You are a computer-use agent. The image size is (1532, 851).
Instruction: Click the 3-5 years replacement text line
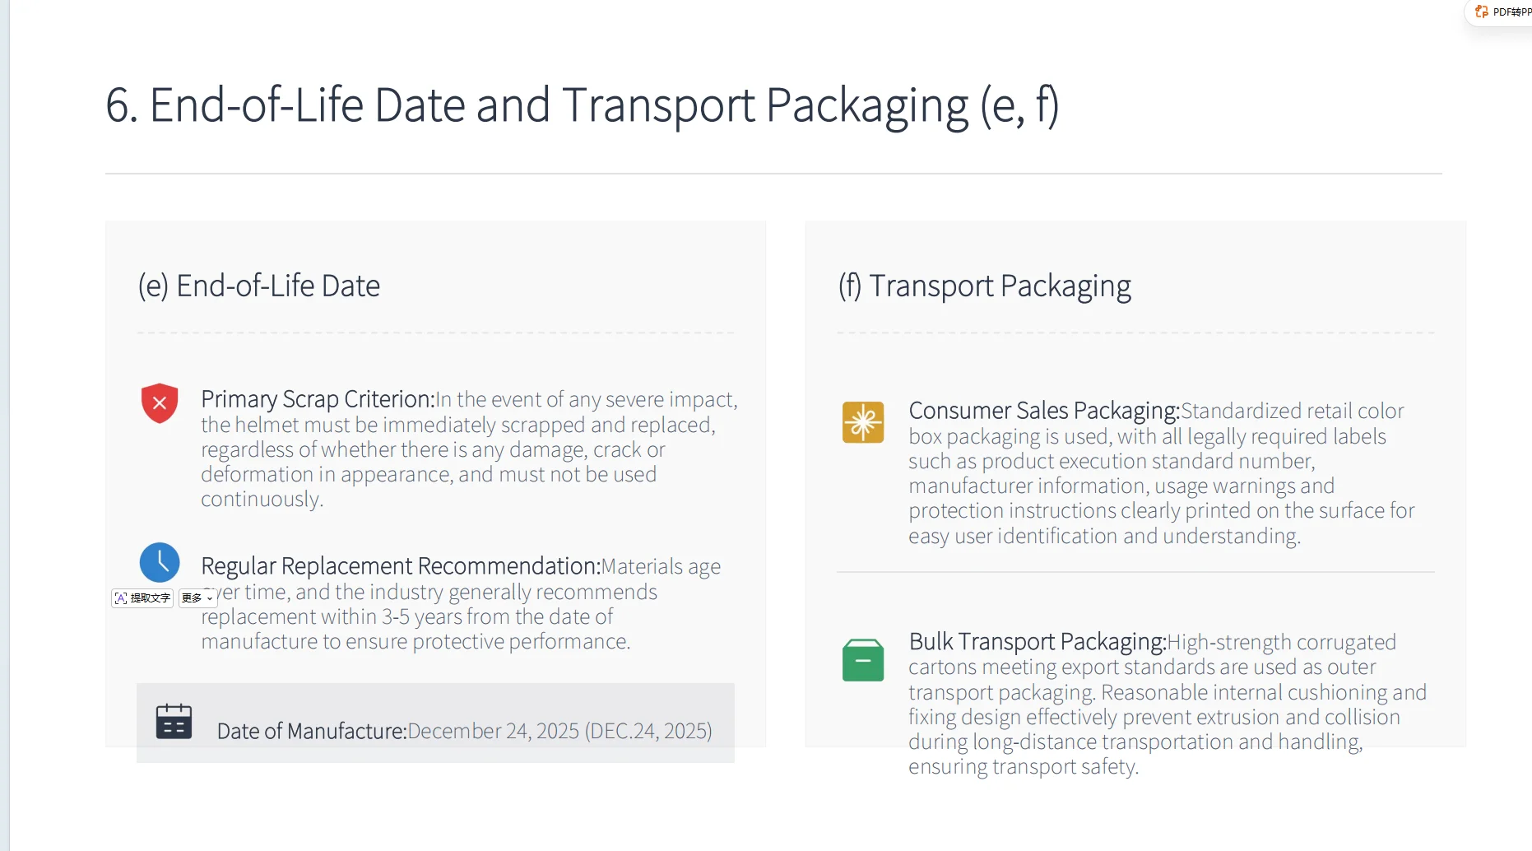407,616
